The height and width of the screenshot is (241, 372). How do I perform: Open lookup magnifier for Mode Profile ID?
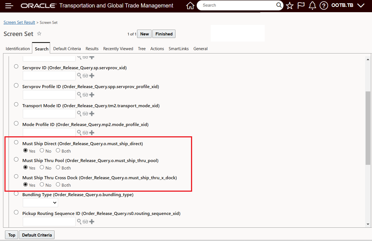tap(79, 133)
